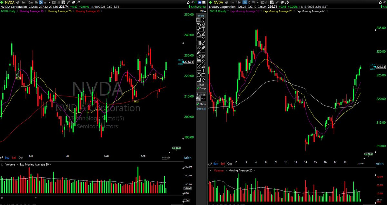The image size is (387, 205).
Task: Select the dashed horizontal lines tool
Action: click(x=199, y=70)
